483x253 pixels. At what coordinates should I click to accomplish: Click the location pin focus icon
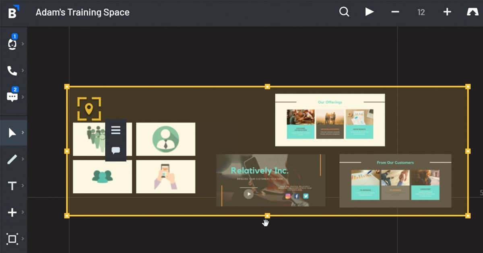coord(89,109)
